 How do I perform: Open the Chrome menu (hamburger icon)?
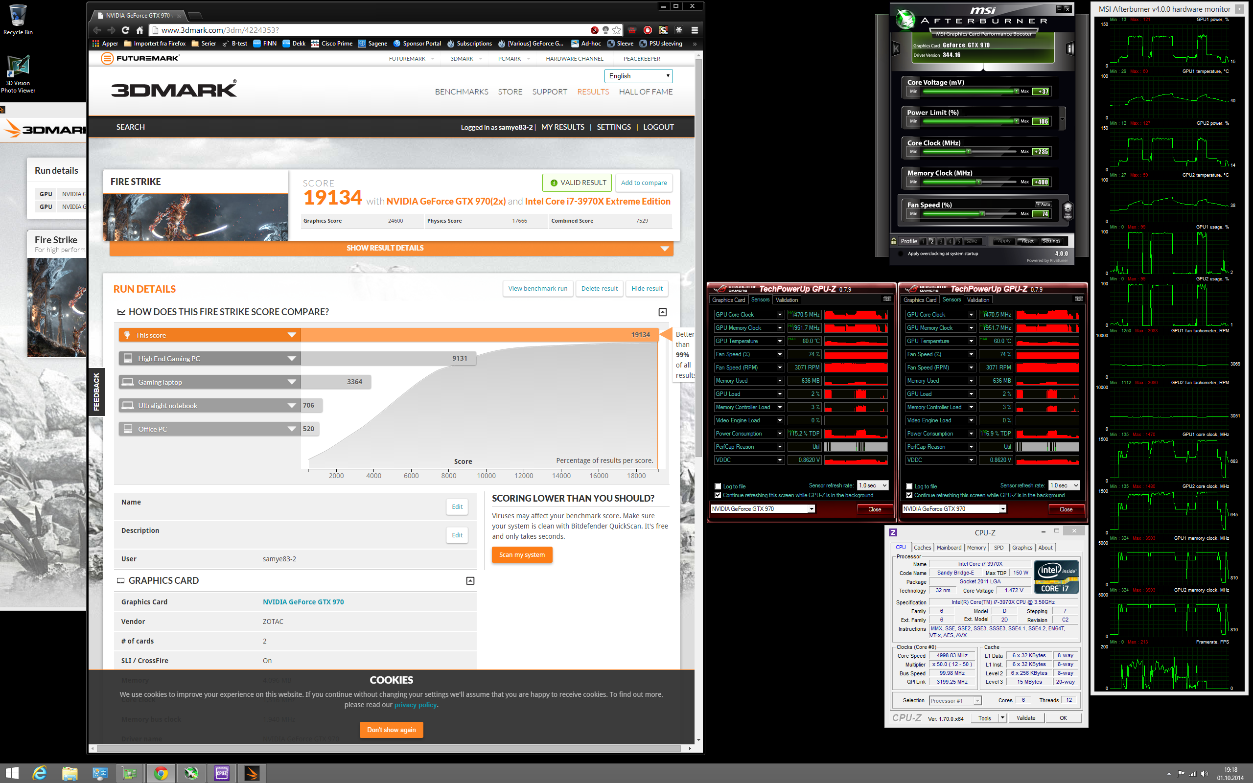695,30
